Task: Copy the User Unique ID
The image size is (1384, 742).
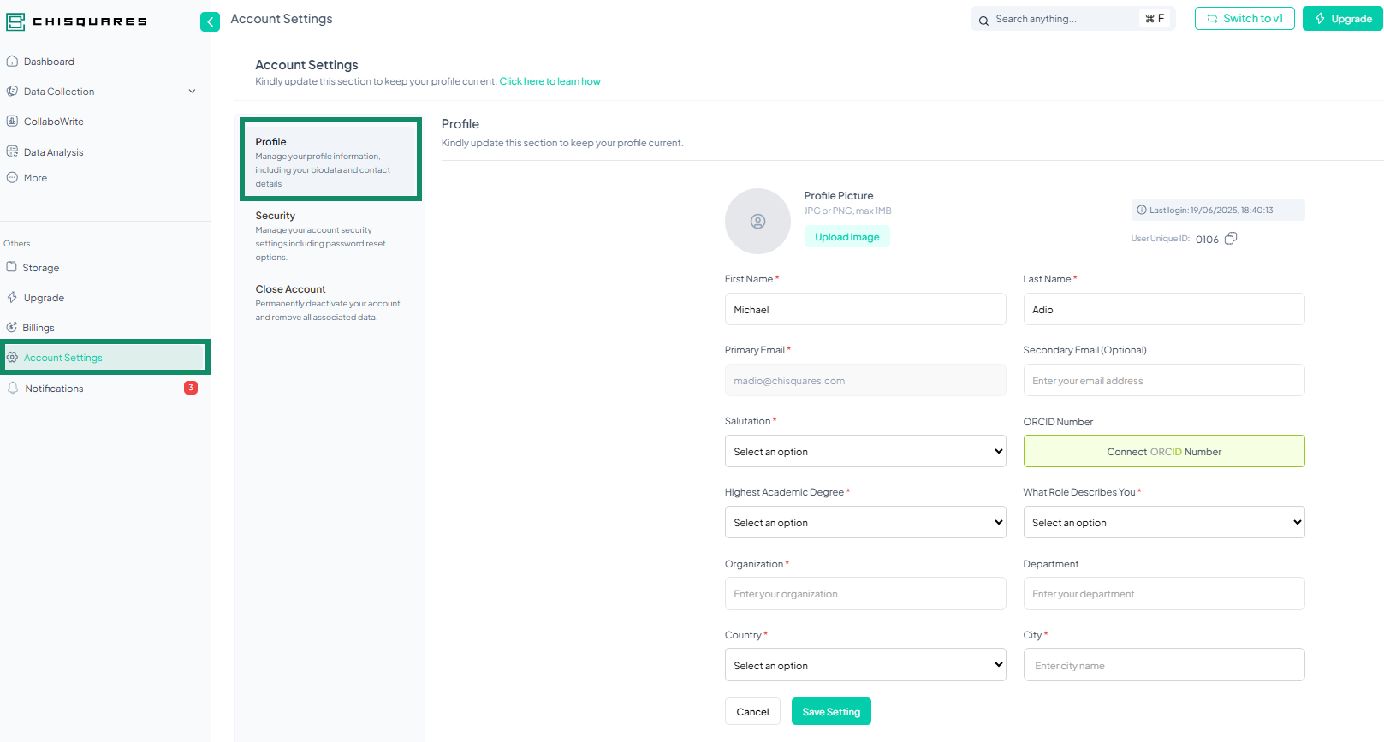Action: click(1230, 239)
